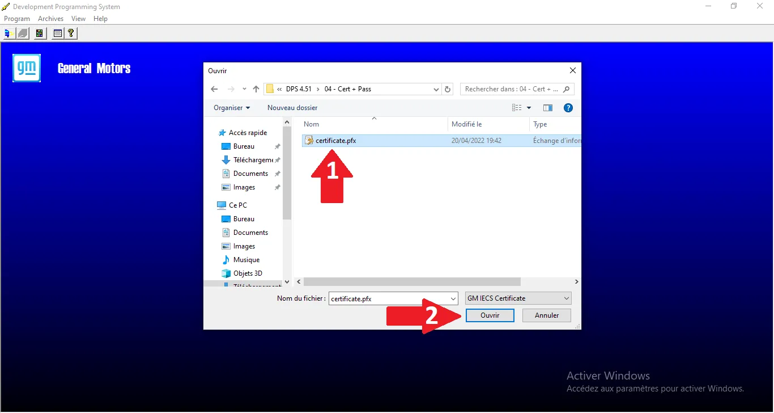The height and width of the screenshot is (413, 774).
Task: Select the certificate.pfx file
Action: (335, 141)
